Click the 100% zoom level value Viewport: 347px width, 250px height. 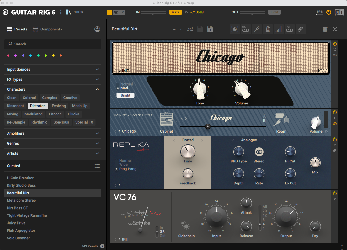coord(78,12)
